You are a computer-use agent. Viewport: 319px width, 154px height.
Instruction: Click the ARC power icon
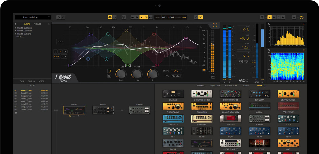click(x=247, y=81)
